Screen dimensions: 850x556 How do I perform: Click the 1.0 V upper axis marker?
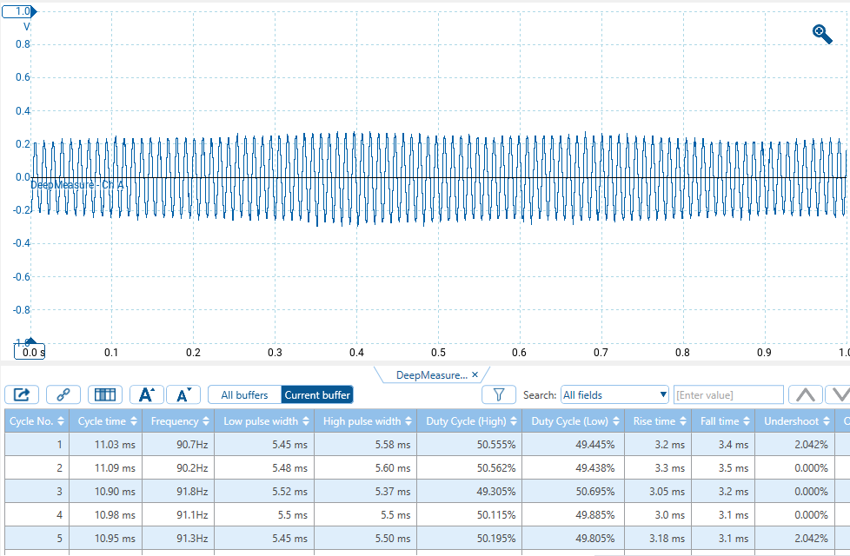click(x=20, y=11)
